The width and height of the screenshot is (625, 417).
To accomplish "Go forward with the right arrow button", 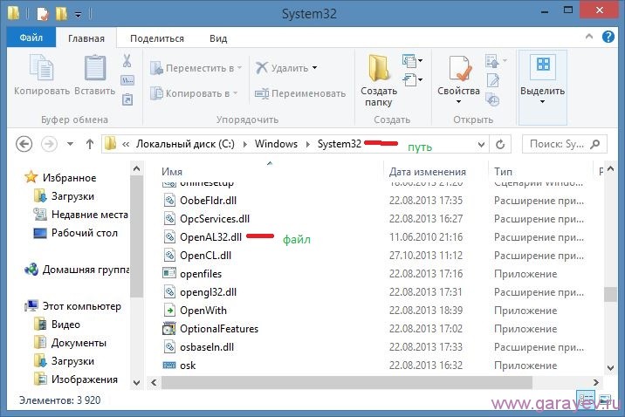I will point(50,144).
